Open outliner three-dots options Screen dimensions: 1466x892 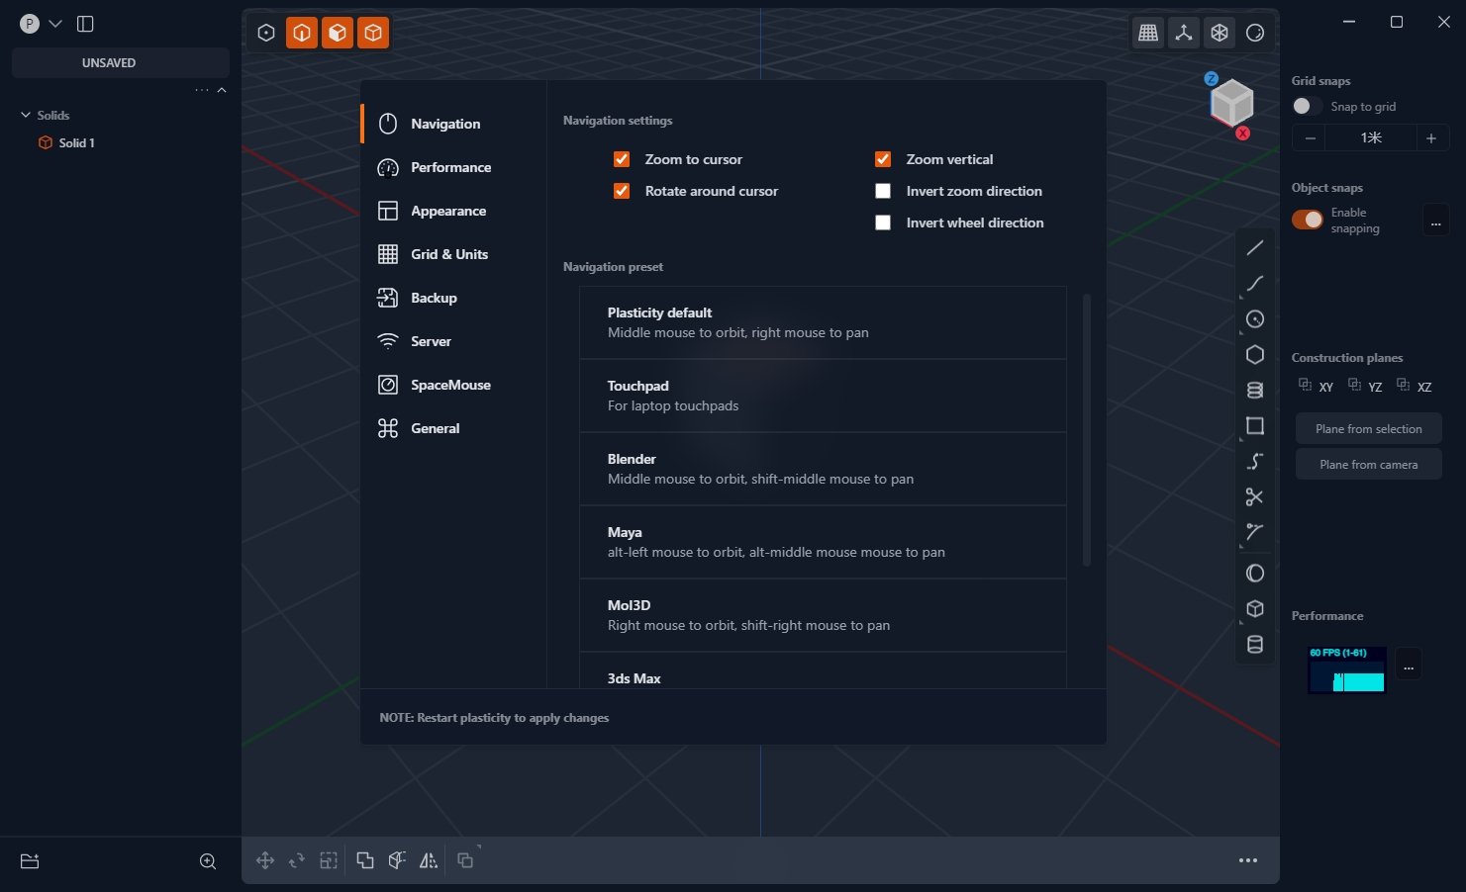tap(202, 90)
